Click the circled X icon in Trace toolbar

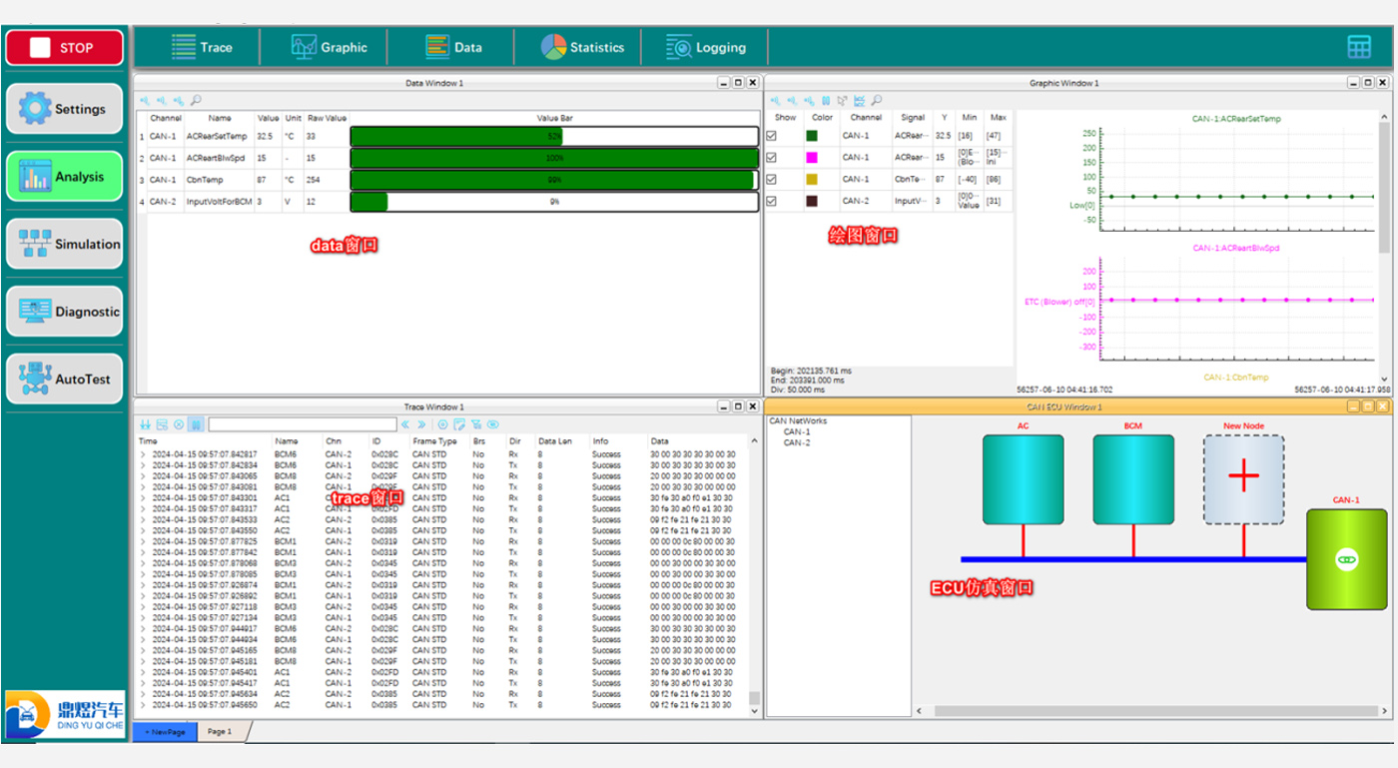tap(179, 424)
